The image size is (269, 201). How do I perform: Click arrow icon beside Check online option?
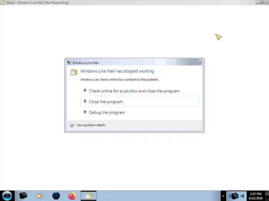pyautogui.click(x=85, y=90)
